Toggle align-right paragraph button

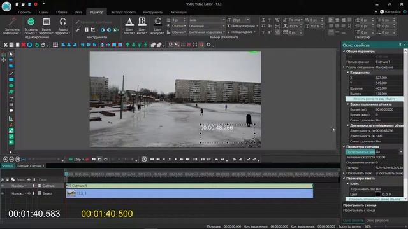tap(344, 20)
